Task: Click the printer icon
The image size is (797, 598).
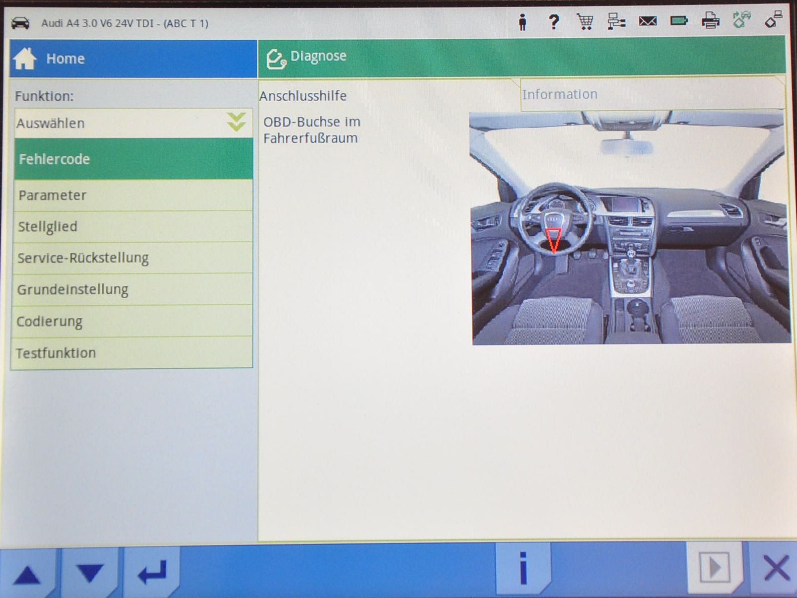Action: [710, 21]
